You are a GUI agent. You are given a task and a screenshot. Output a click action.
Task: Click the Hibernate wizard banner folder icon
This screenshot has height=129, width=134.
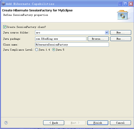pyautogui.click(x=122, y=15)
